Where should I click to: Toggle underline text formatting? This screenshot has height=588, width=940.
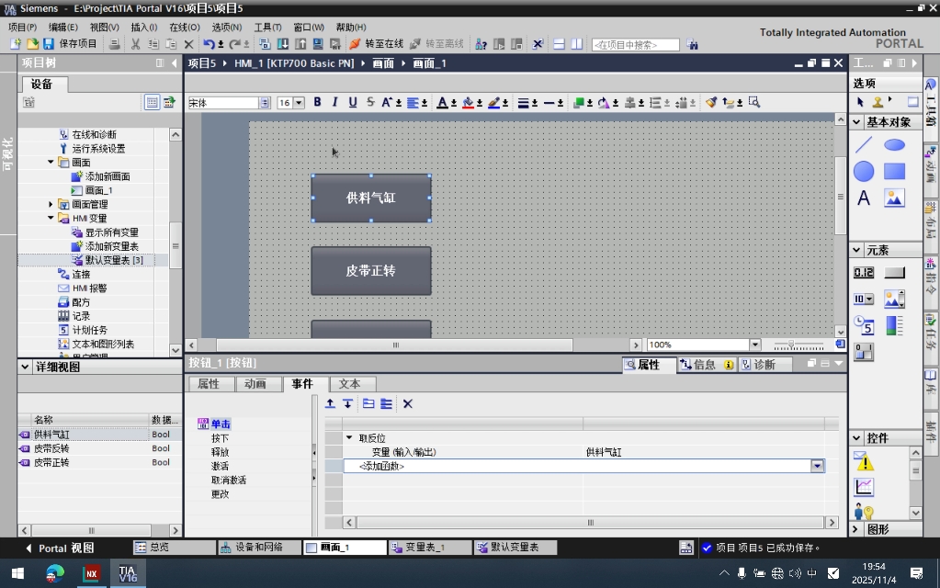point(352,103)
